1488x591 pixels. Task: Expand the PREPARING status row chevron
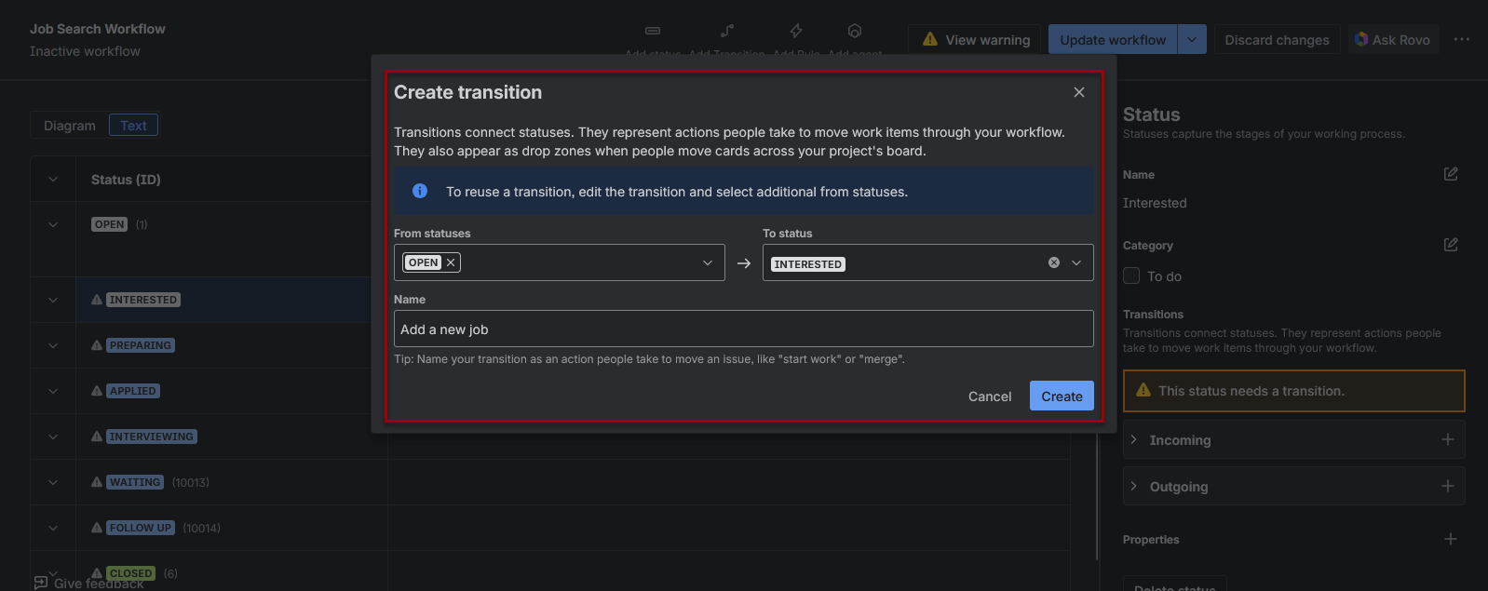(x=53, y=345)
